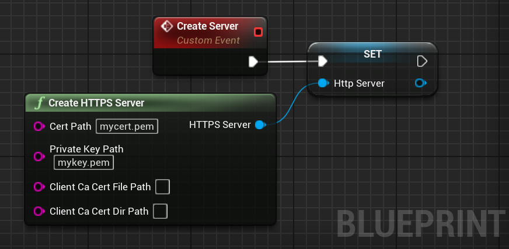Select the Create Server node title
This screenshot has width=509, height=249.
[207, 26]
